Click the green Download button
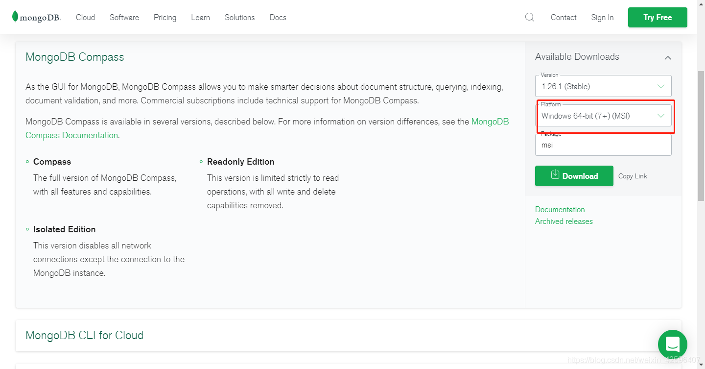 point(574,176)
